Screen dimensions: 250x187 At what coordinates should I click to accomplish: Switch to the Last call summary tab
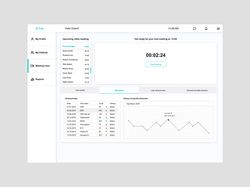tap(158, 90)
